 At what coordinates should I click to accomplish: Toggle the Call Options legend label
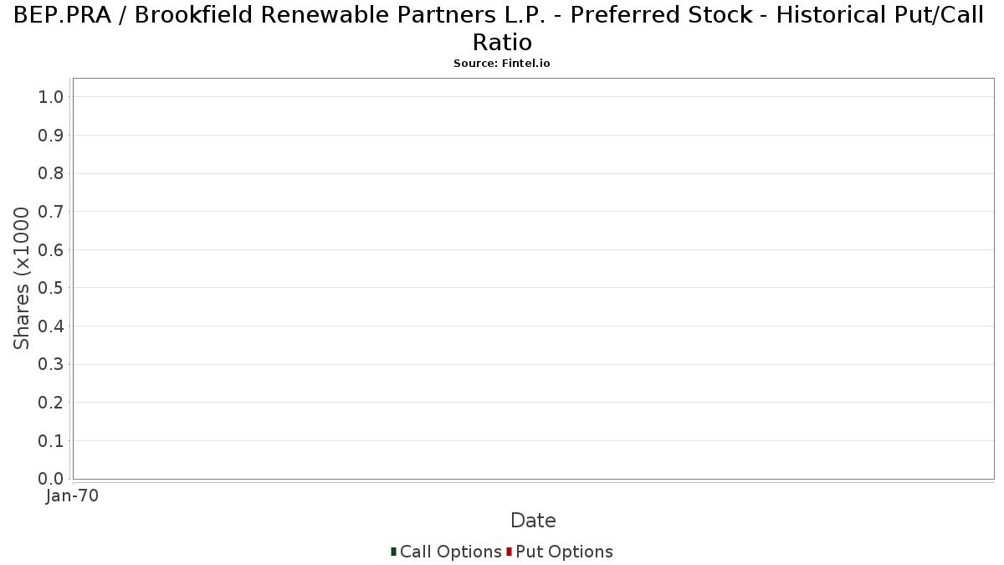click(x=451, y=552)
